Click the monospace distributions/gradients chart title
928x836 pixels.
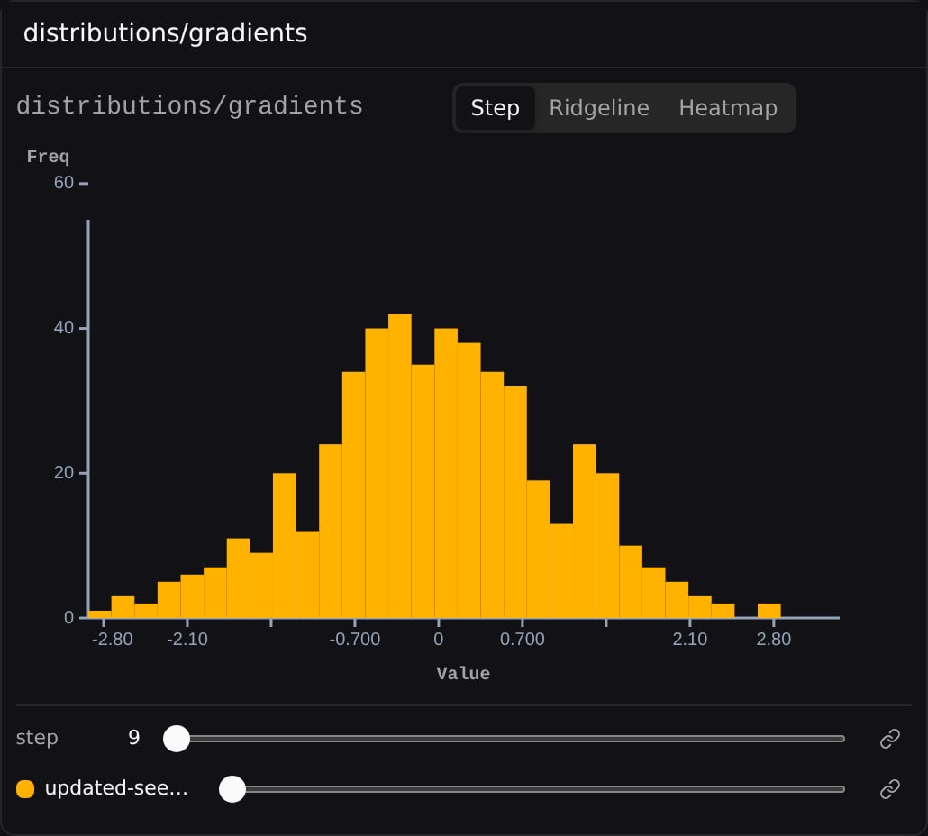point(189,106)
